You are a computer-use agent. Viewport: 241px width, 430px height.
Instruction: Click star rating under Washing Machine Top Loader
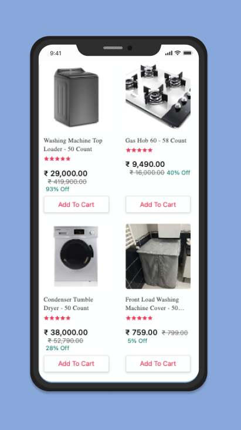point(57,159)
